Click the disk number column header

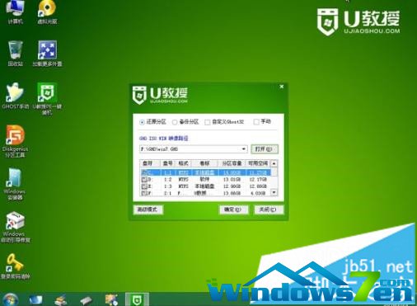point(168,163)
